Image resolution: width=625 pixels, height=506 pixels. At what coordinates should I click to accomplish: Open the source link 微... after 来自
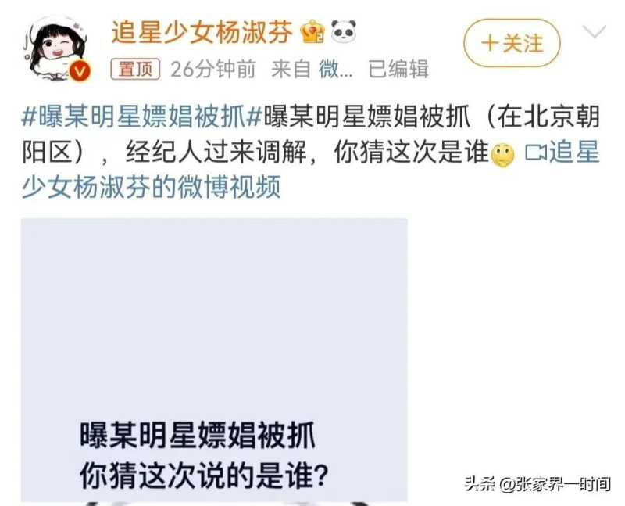(x=335, y=70)
